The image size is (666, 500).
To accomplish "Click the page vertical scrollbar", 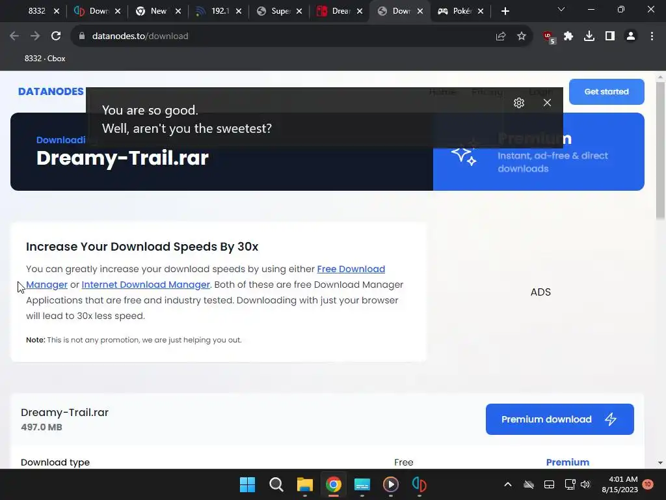I will (660, 151).
